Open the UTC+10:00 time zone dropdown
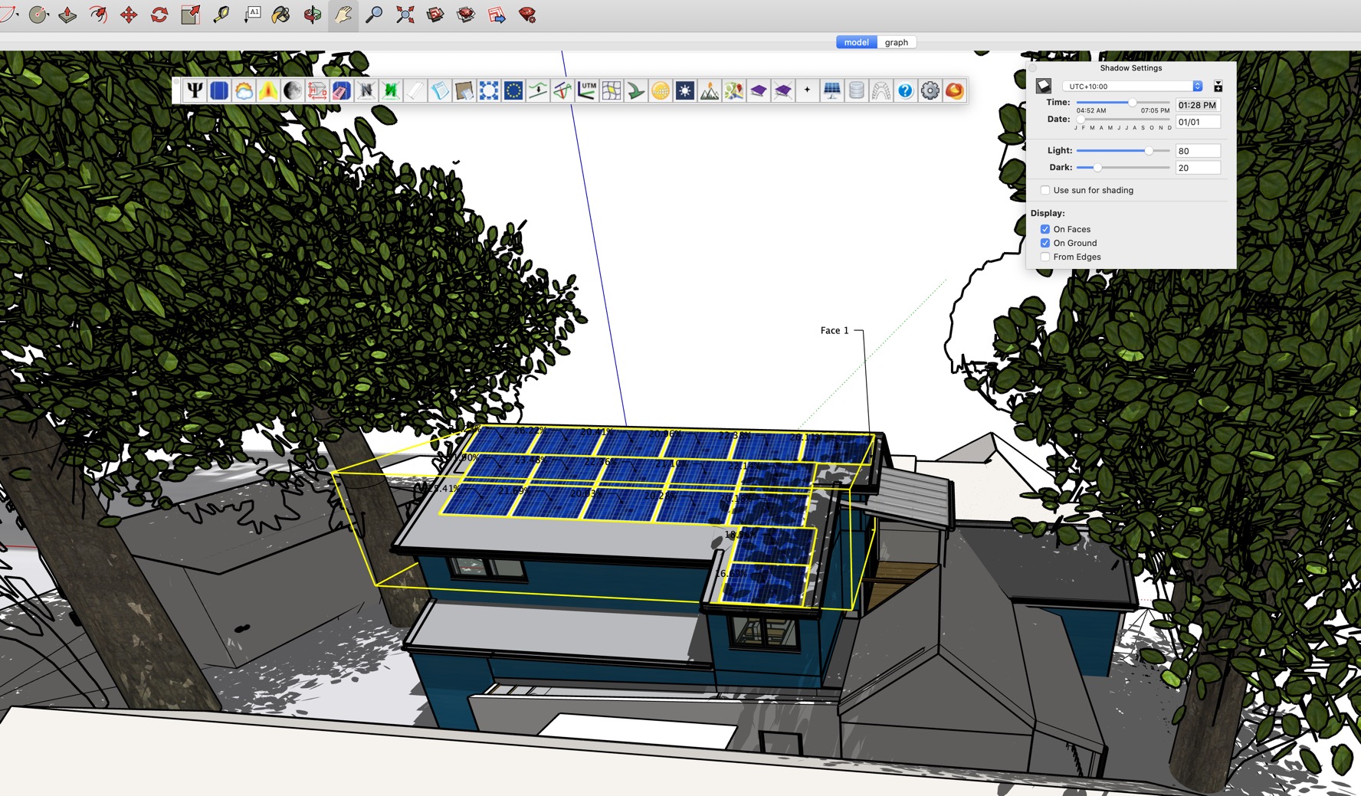Screen dimensions: 1361x796 point(1133,86)
